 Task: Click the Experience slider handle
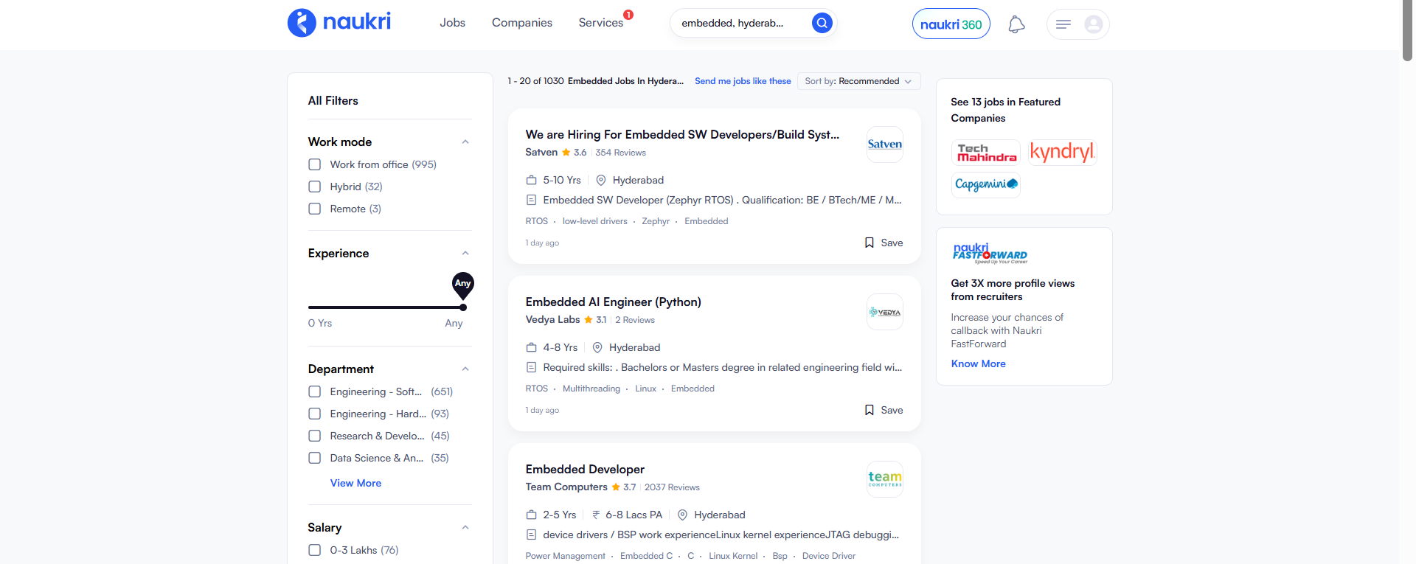point(462,307)
